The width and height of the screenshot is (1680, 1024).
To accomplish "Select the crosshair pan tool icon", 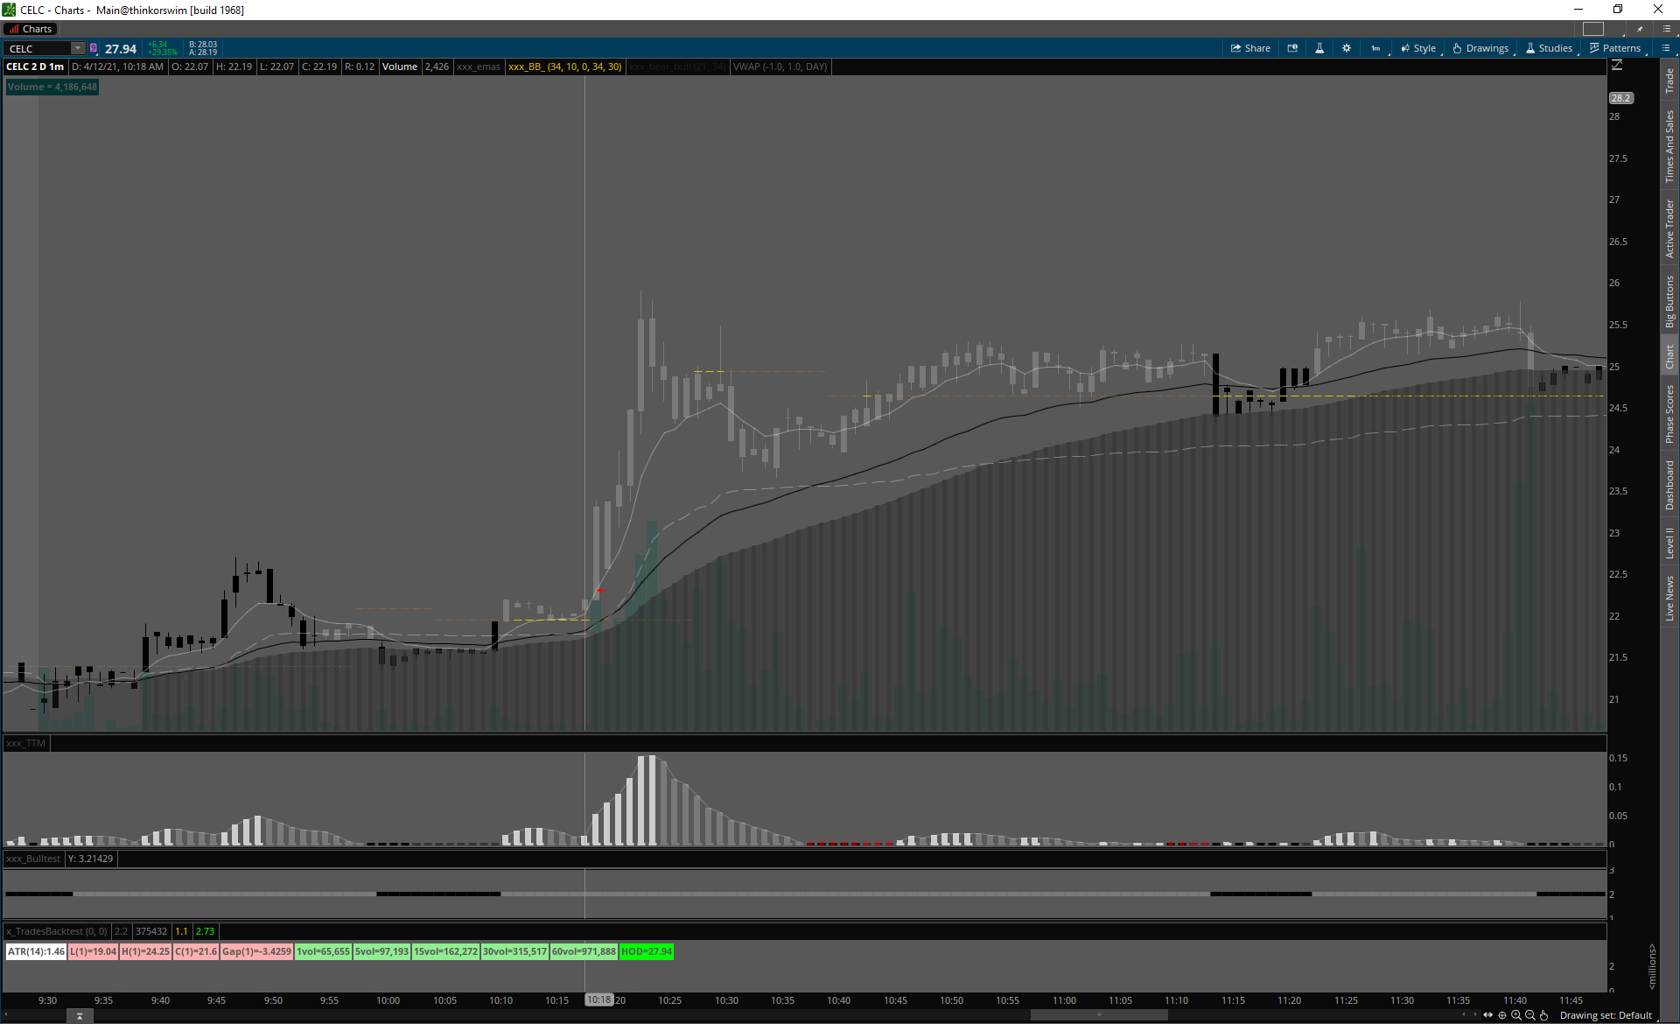I will 1502,1015.
